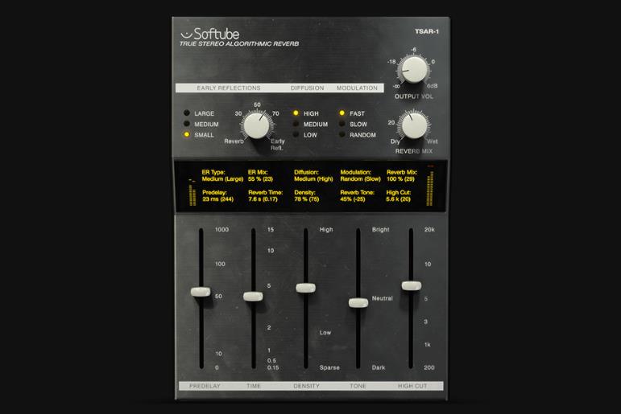Click the Predelay slider handle
621x414 pixels.
[201, 292]
